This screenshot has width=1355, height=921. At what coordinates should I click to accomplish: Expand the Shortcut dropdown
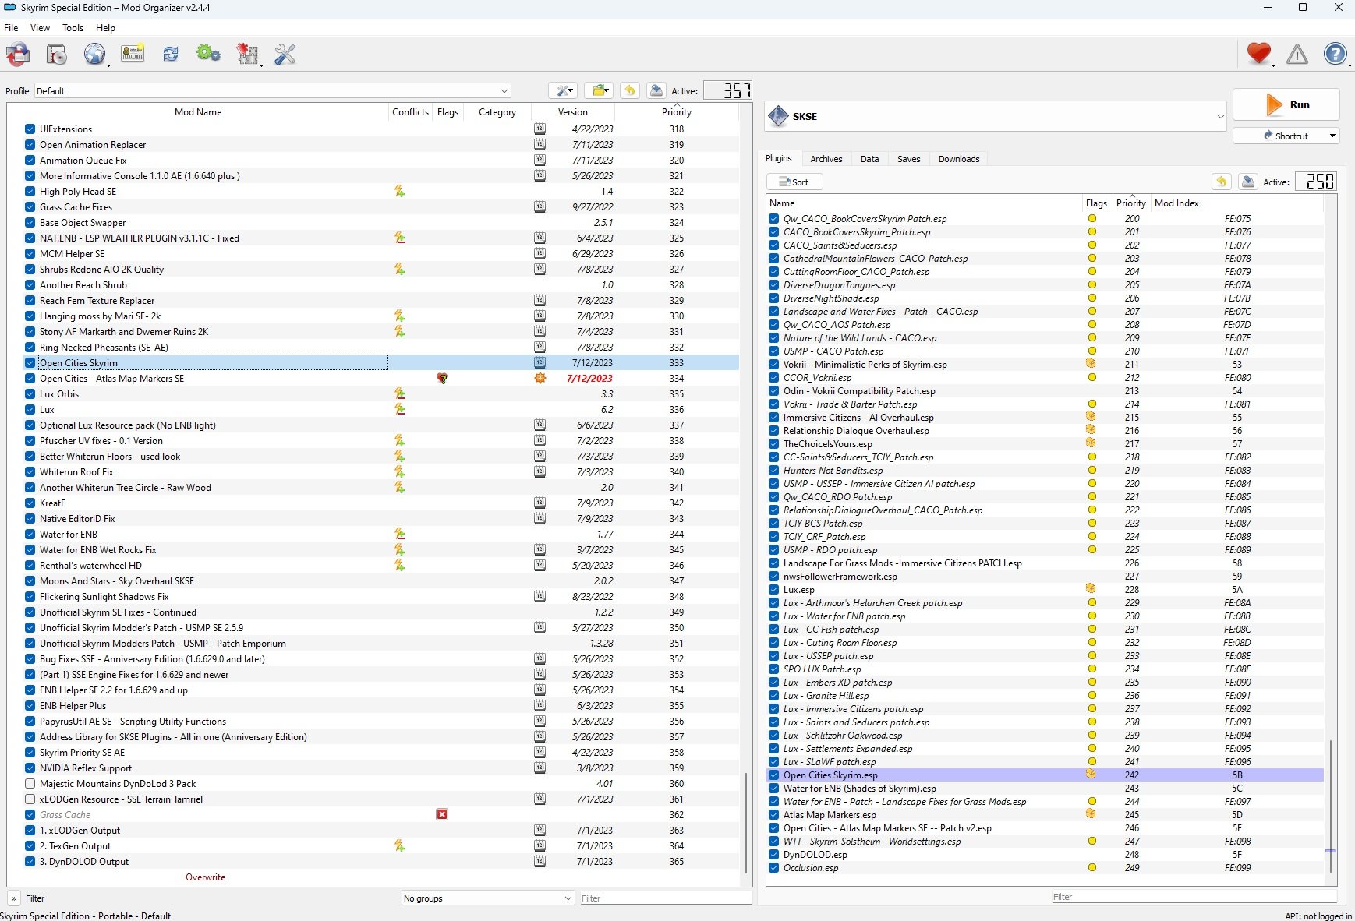(1286, 136)
